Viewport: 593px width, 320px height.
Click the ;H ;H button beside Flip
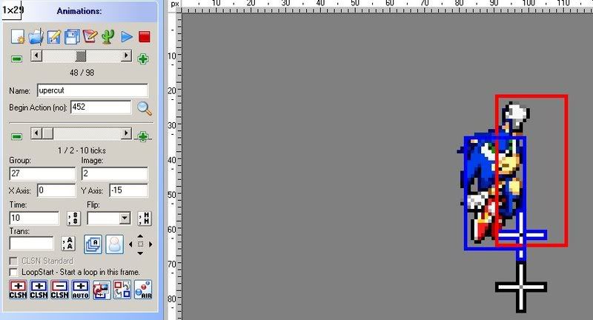click(145, 219)
